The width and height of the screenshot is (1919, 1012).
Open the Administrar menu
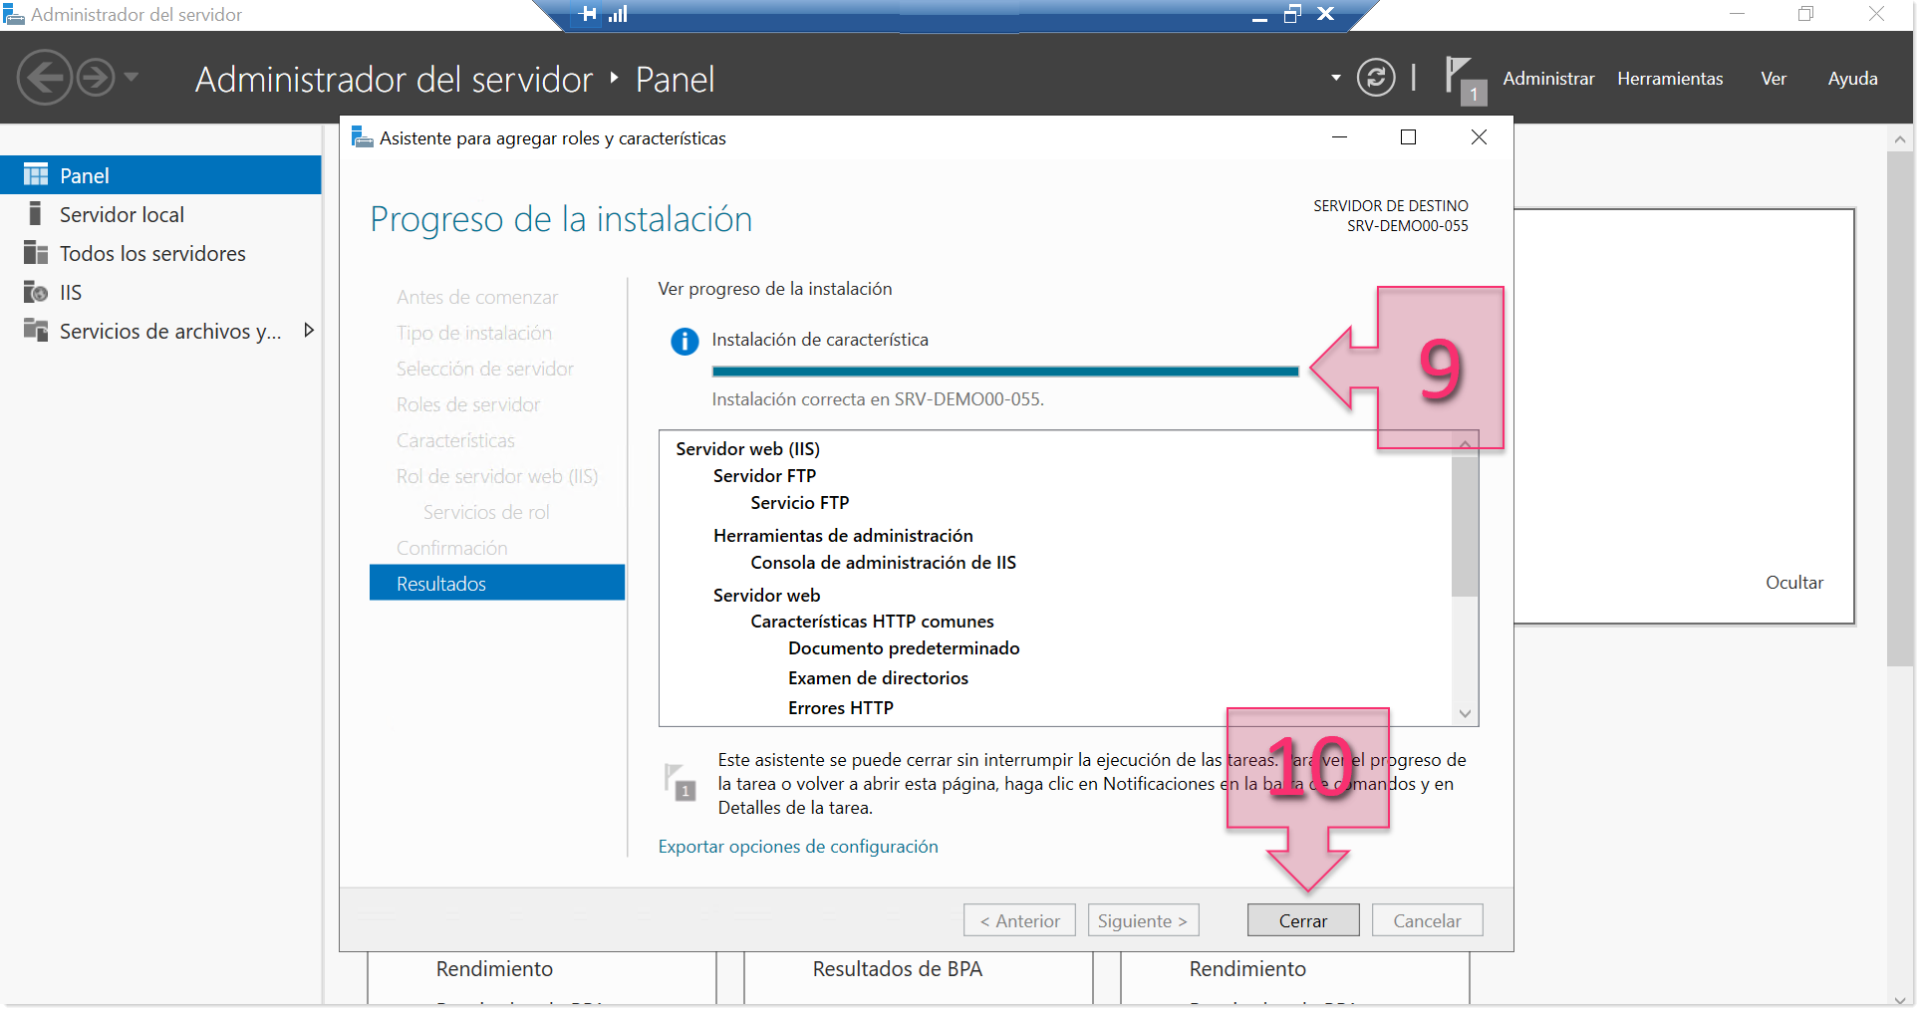(1547, 79)
